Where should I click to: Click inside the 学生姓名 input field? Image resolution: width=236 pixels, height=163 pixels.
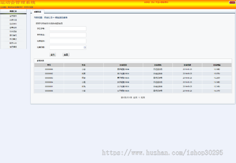(68, 35)
